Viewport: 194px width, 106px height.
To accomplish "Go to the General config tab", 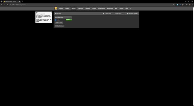I will [61, 8].
